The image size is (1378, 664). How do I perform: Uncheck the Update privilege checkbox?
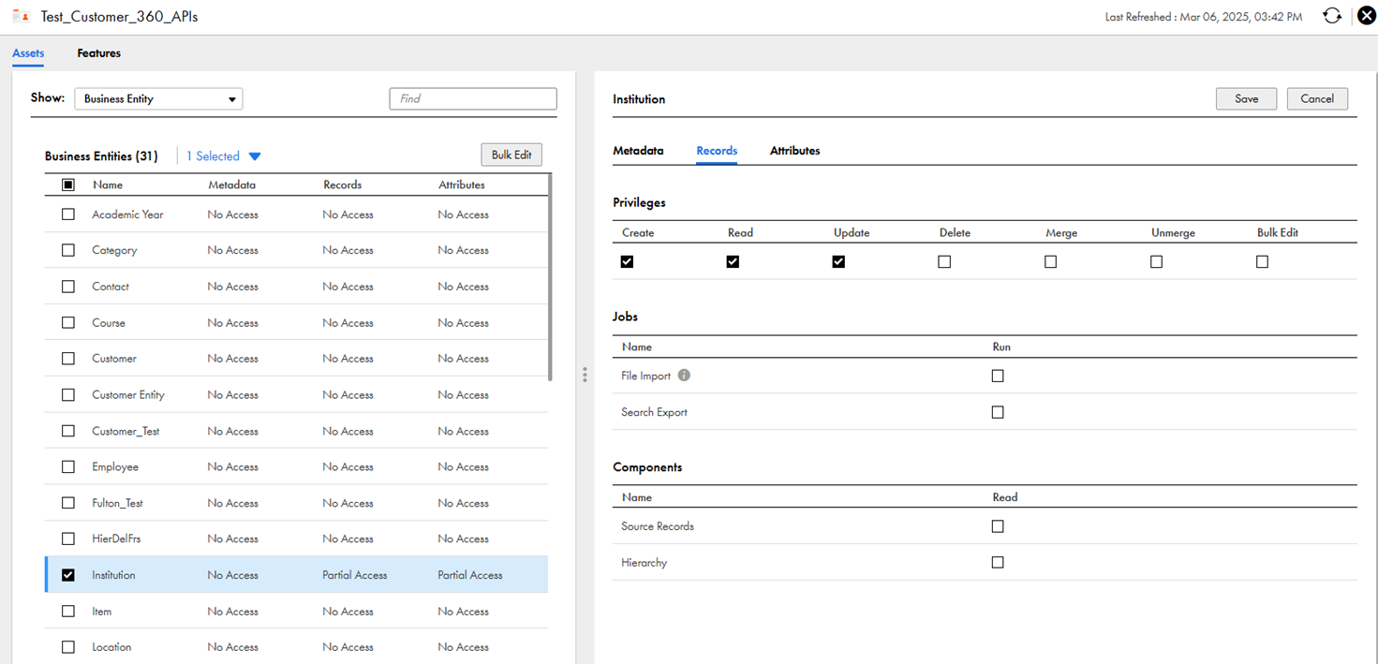[839, 262]
